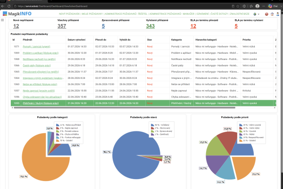Add page to browser favorites star
This screenshot has width=283, height=189.
pyautogui.click(x=238, y=6)
